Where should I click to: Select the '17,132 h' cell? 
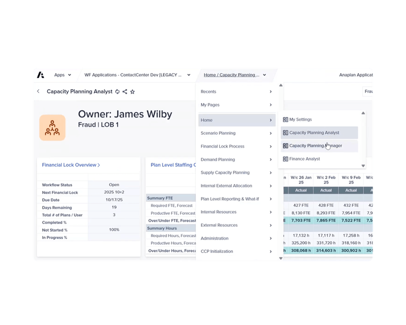pos(301,235)
